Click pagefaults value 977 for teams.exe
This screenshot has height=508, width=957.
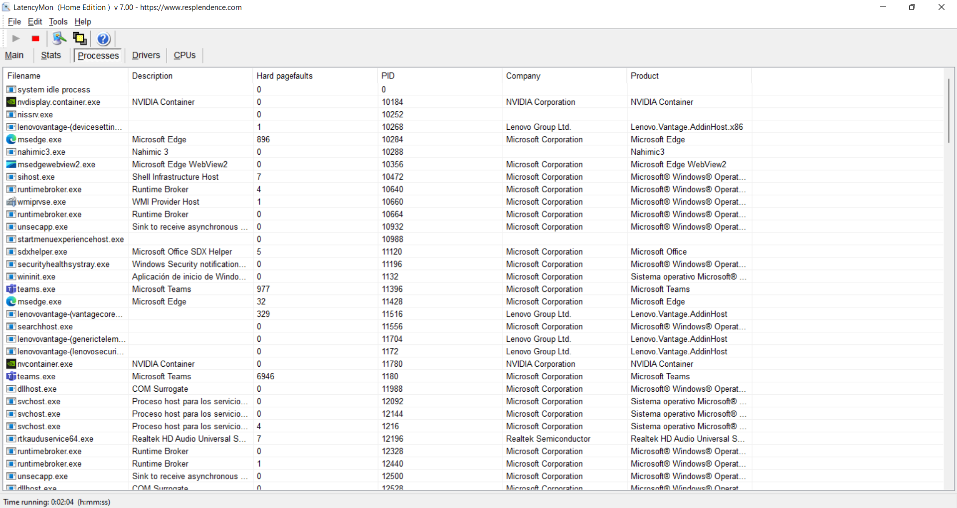263,289
